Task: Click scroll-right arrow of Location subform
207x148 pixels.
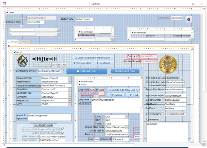Action: pyautogui.click(x=189, y=39)
